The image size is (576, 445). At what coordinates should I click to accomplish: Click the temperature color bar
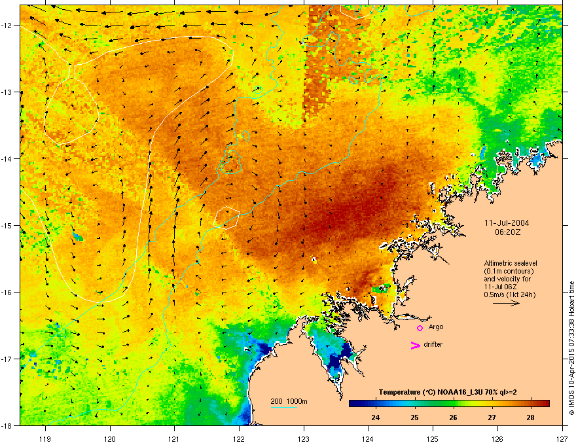pos(449,403)
